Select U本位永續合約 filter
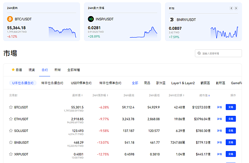The height and width of the screenshot is (163, 249). coord(23,83)
